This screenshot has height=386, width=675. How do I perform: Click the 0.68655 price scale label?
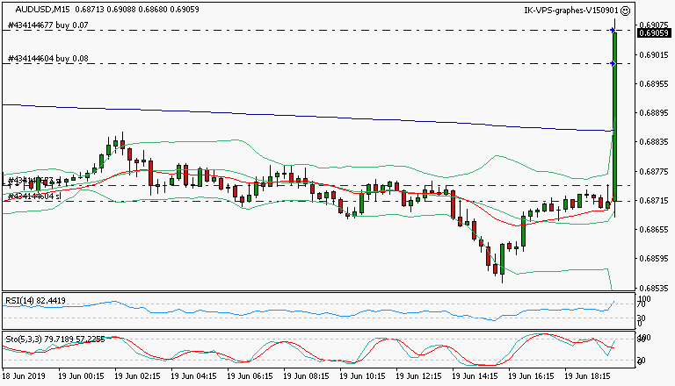pos(654,230)
